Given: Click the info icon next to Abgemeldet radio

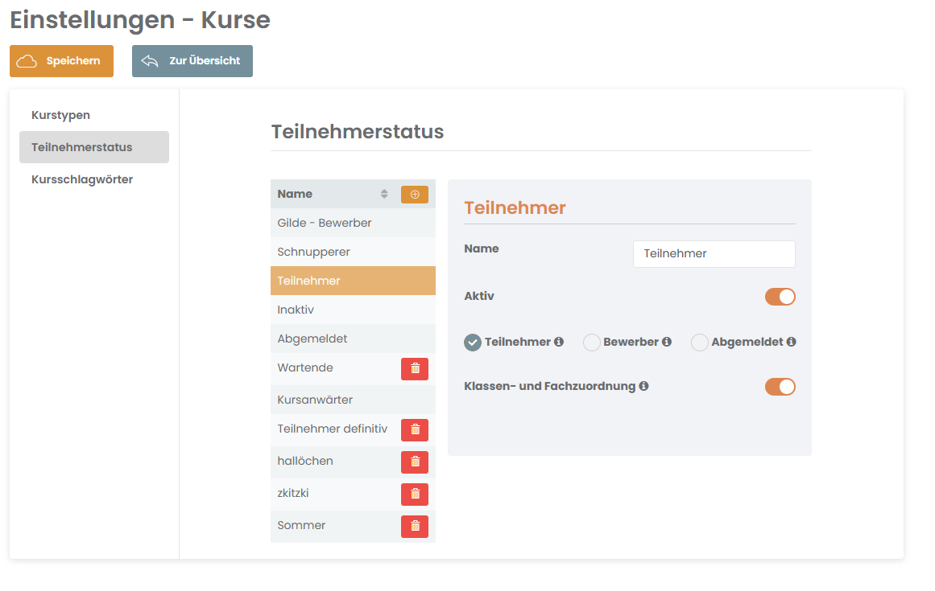Looking at the screenshot, I should coord(792,342).
